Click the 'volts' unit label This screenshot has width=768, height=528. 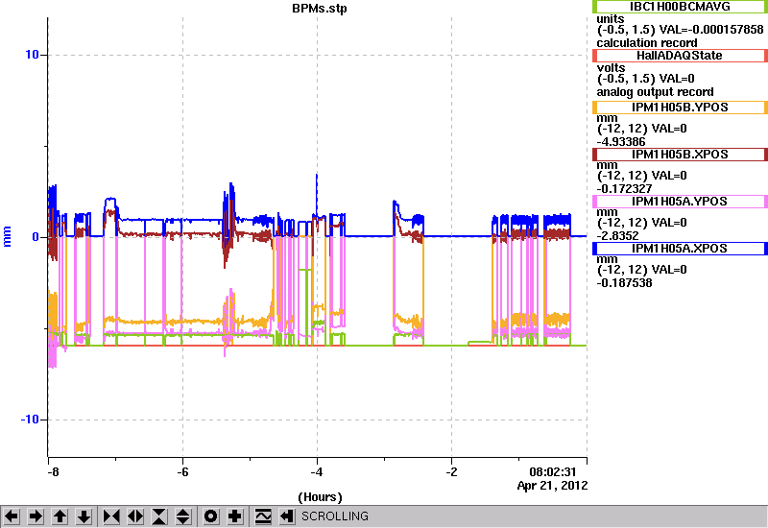pyautogui.click(x=611, y=68)
